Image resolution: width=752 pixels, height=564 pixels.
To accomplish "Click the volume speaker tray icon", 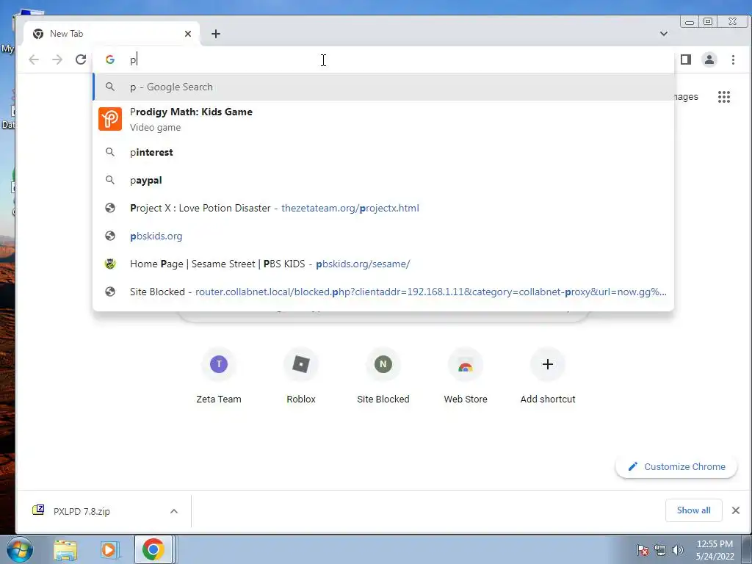I will click(677, 550).
